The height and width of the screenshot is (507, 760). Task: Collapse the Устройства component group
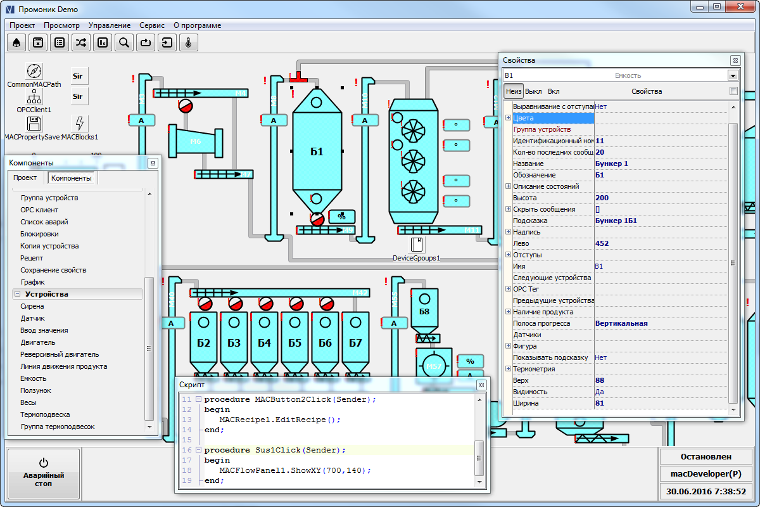coord(17,294)
